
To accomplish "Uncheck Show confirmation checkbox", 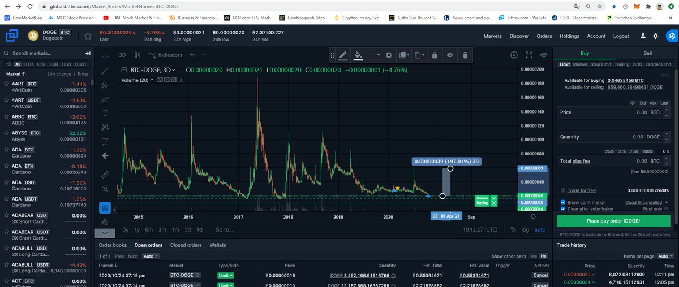I will 562,202.
